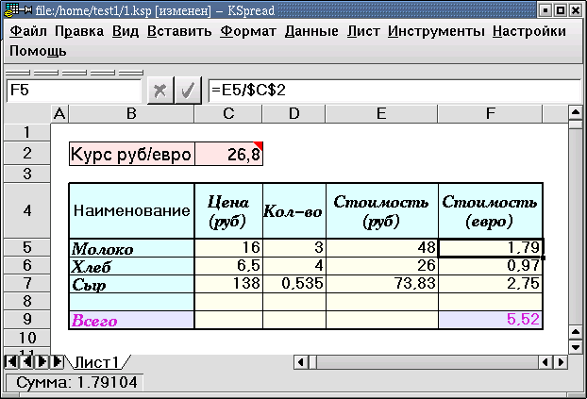Jump to last sheet tab arrow

pos(57,361)
